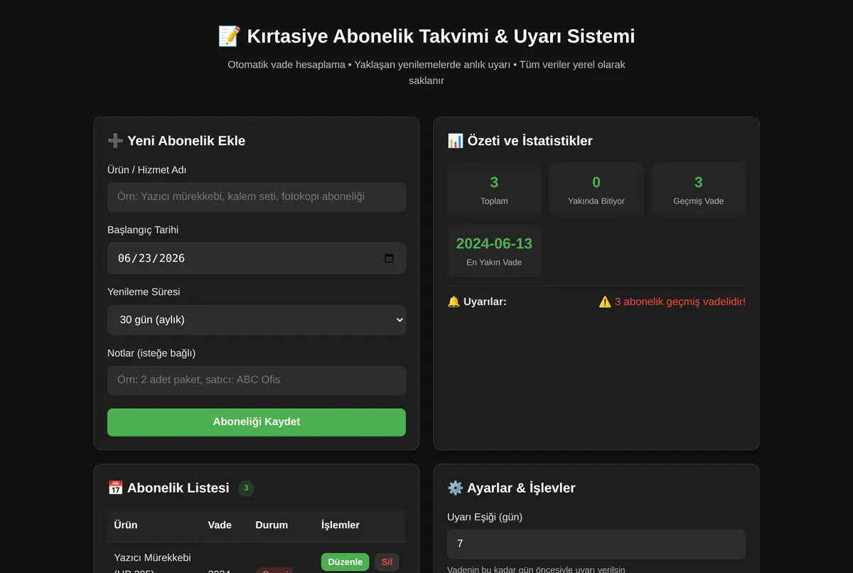Expand the Yenileme Süresi dropdown

(257, 320)
